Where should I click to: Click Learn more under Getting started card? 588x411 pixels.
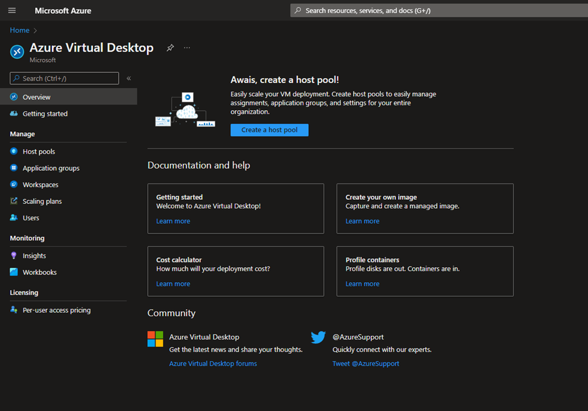pos(173,221)
